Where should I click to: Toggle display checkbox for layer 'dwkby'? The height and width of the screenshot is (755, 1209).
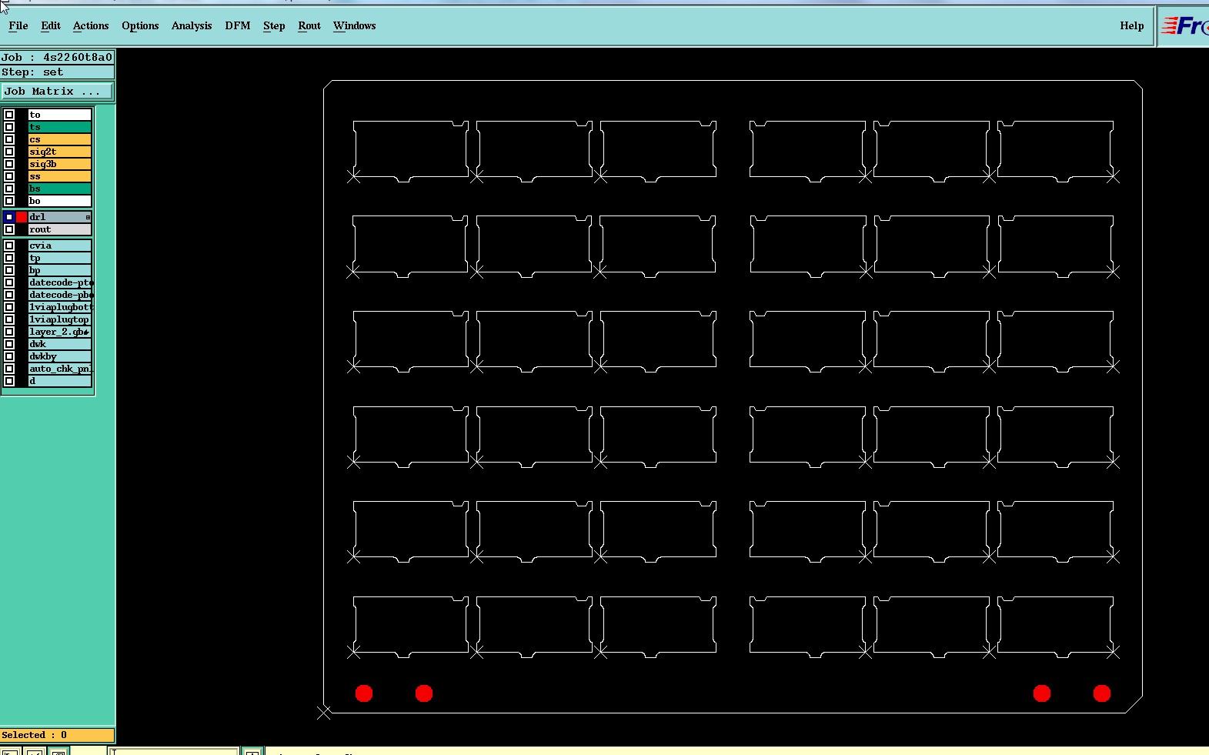pos(9,356)
